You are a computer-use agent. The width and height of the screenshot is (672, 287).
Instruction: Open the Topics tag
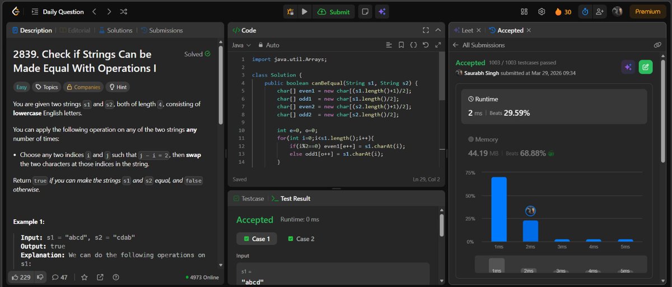(46, 87)
